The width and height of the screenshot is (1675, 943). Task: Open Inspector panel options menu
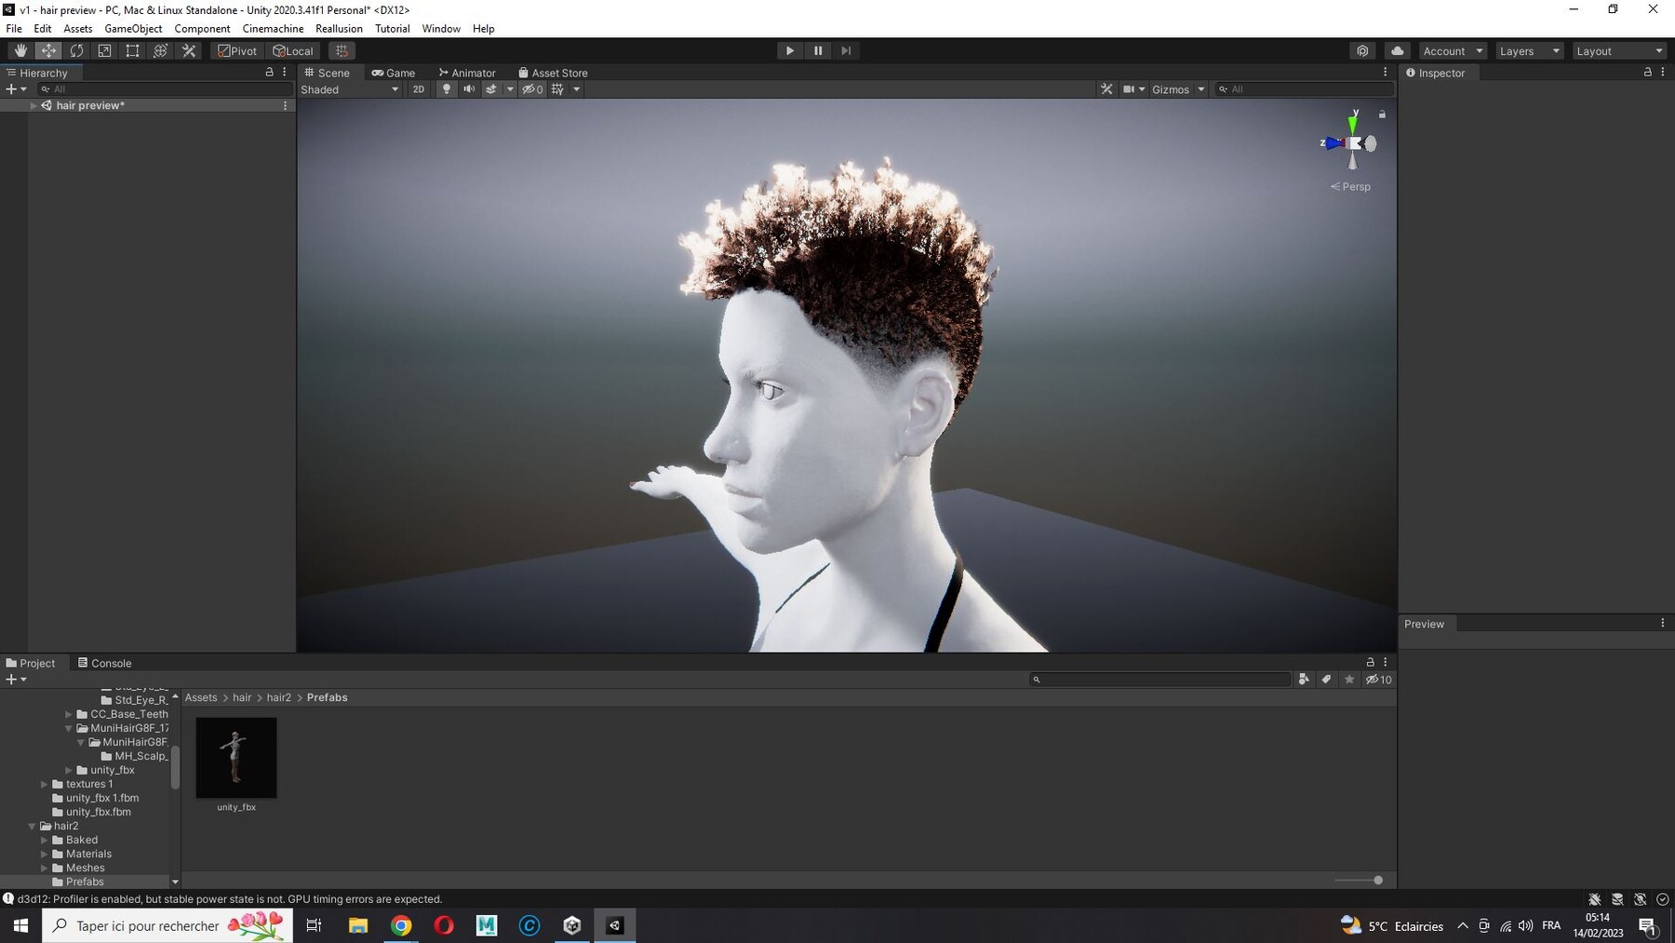1663,73
